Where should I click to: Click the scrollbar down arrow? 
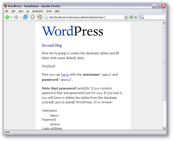tap(164, 128)
